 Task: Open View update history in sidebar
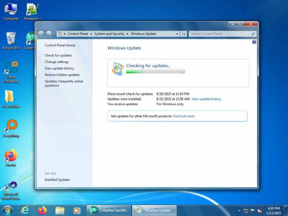[x=59, y=68]
